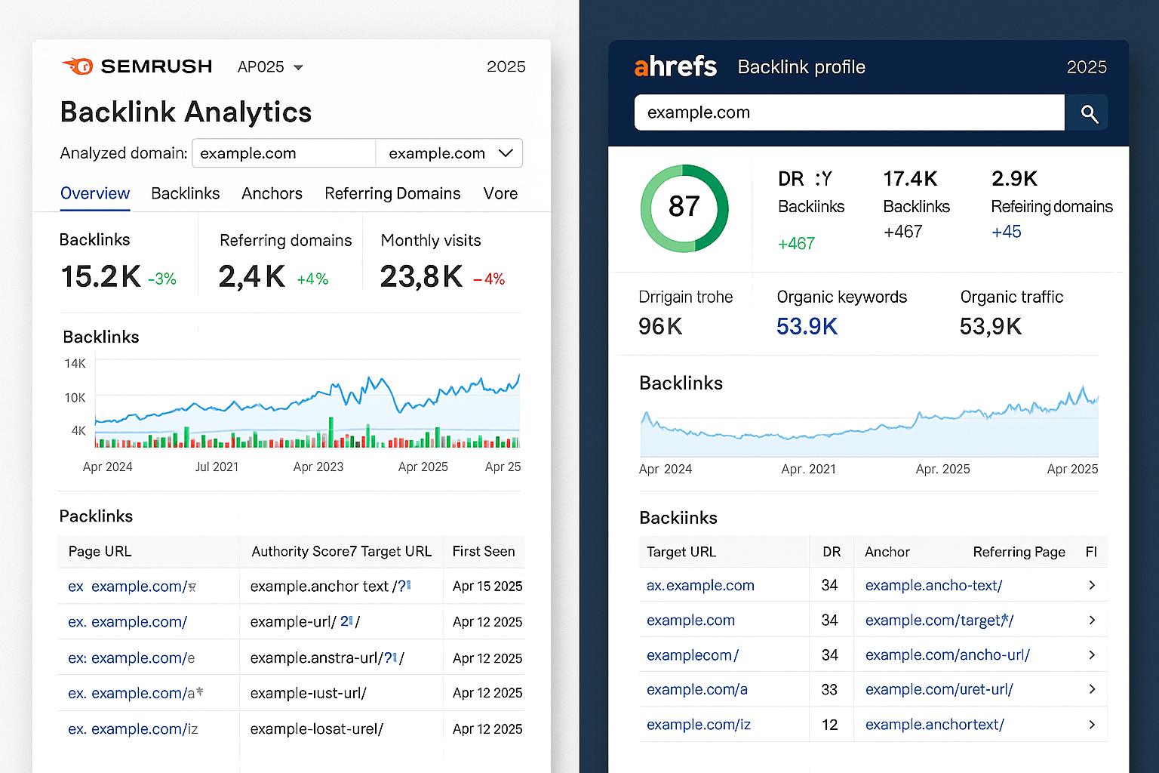Click the Apr 15 2025 first seen date
This screenshot has height=773, width=1159.
(487, 587)
